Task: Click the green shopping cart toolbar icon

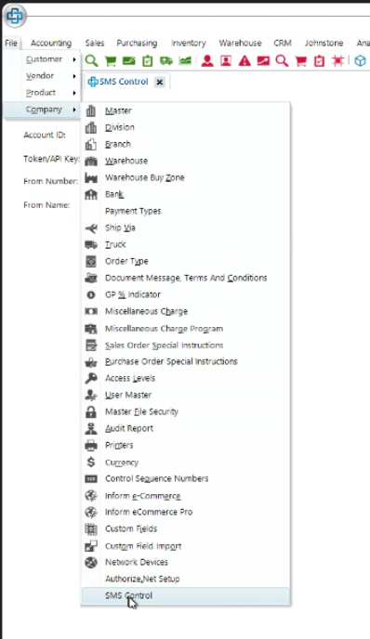Action: point(110,61)
